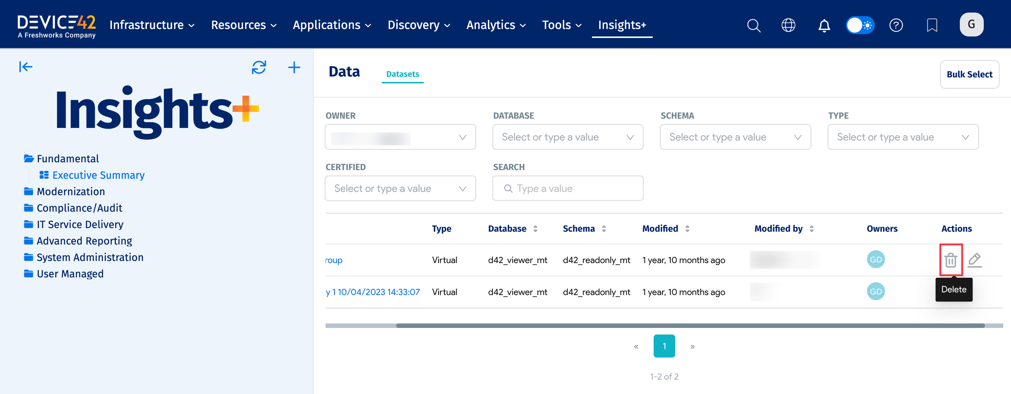Open the globe language icon in the header
This screenshot has height=394, width=1011.
point(788,25)
